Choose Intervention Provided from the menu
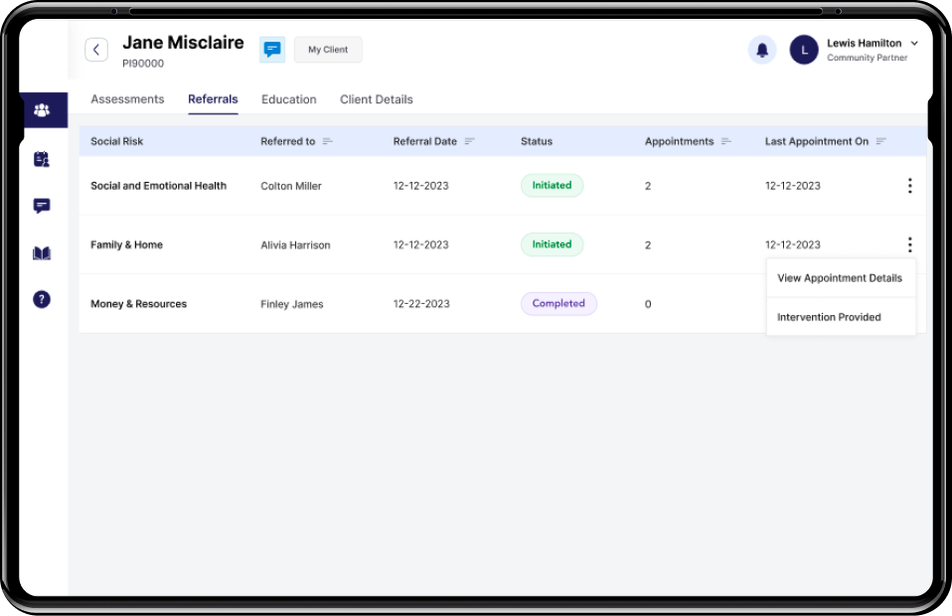952x616 pixels. 829,317
